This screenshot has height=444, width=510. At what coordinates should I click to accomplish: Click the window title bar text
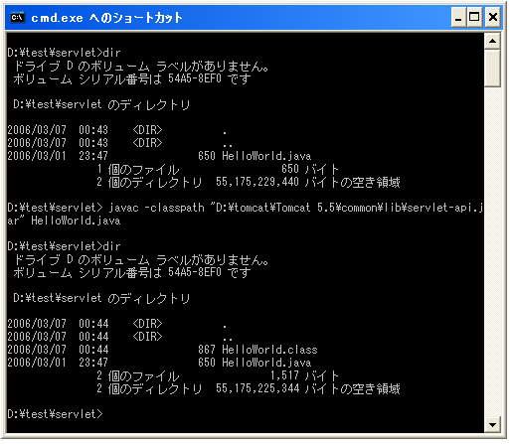pos(106,18)
